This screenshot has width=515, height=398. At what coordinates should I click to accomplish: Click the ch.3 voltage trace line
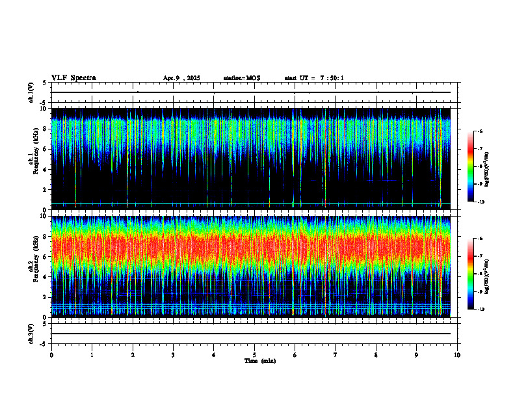pos(251,334)
